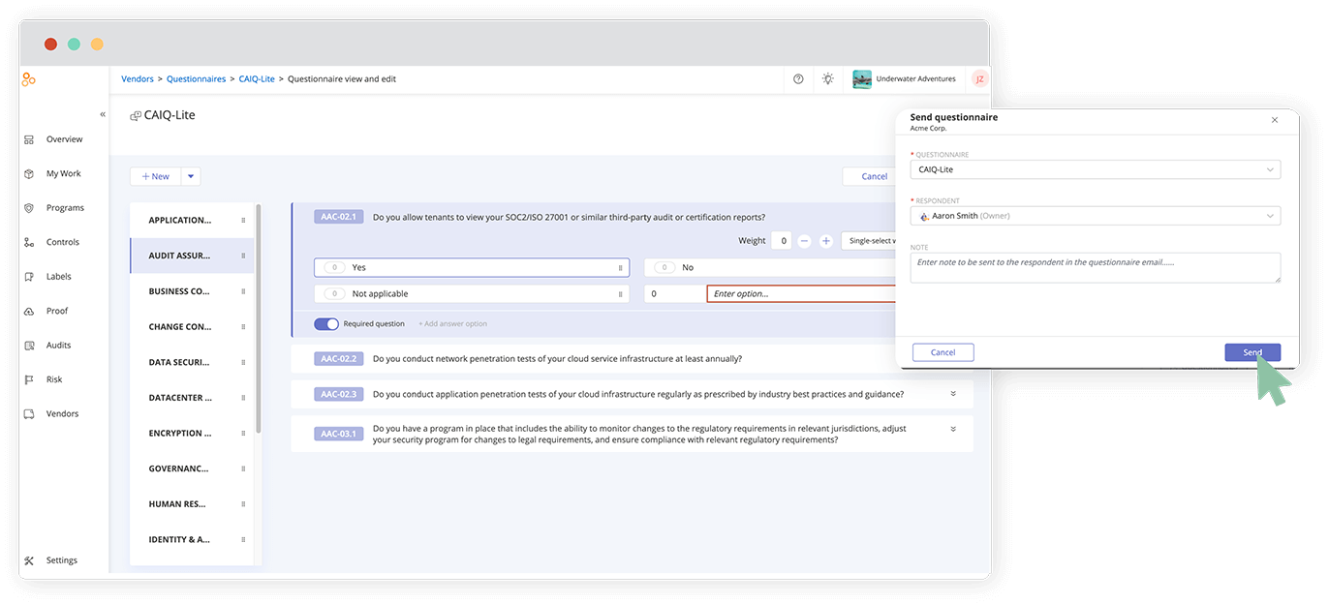The width and height of the screenshot is (1329, 604).
Task: Select the AUDIT ASSURANCE category
Action: point(179,255)
